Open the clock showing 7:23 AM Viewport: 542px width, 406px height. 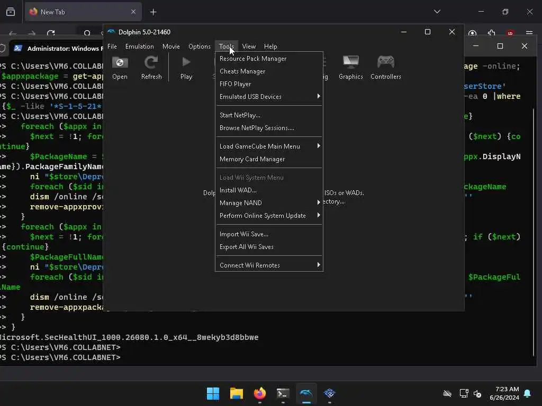pyautogui.click(x=504, y=393)
